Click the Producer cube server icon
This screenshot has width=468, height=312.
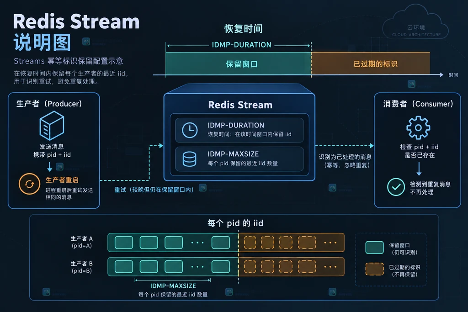click(52, 126)
